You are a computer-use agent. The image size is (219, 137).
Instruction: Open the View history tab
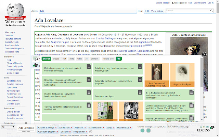click(x=157, y=11)
